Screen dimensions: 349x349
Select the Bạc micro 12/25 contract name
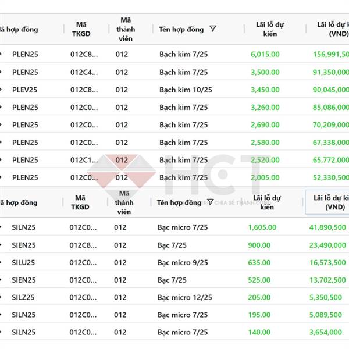[x=185, y=297]
